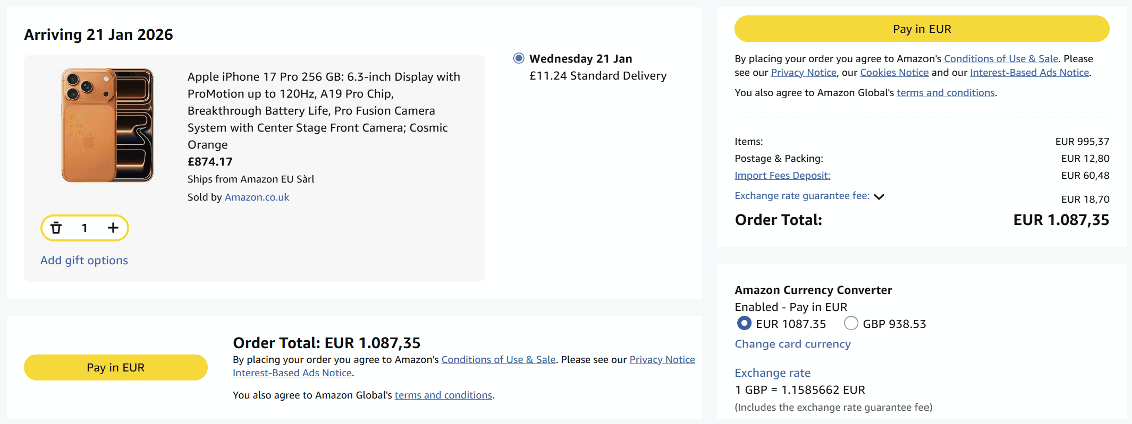Open the Exchange rate link

772,373
